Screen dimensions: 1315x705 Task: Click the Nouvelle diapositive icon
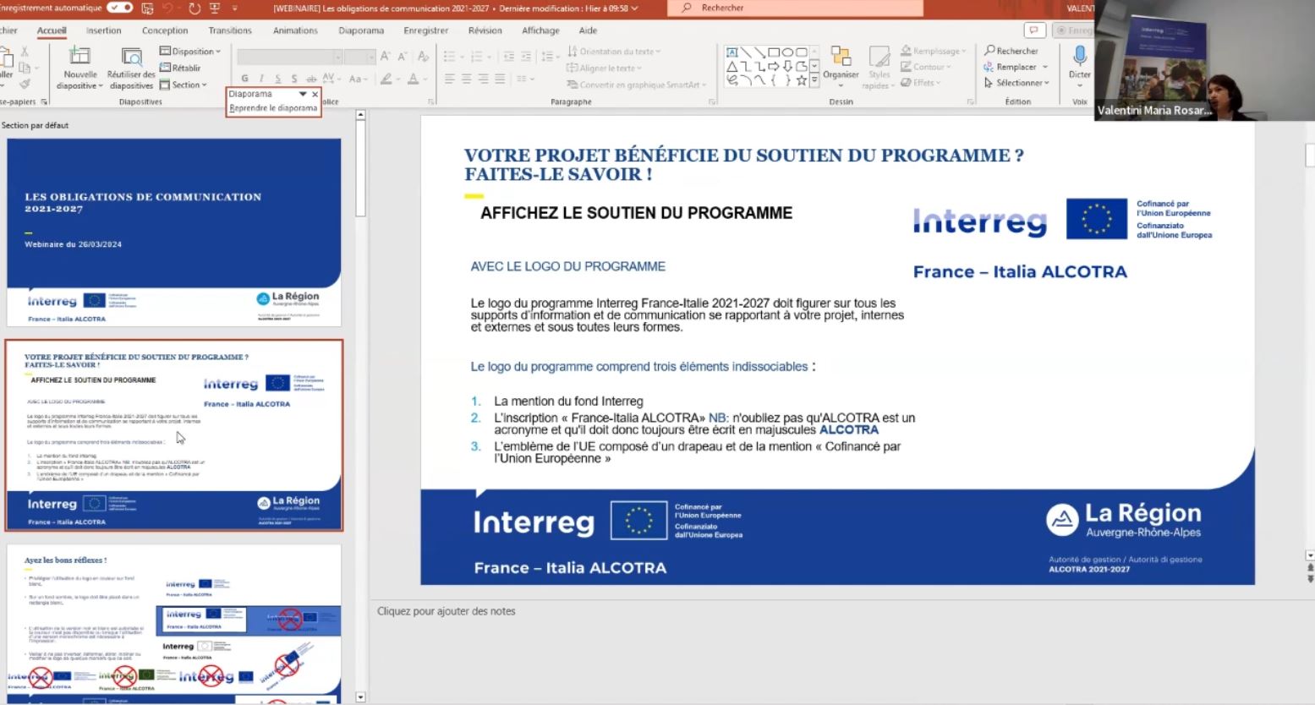click(79, 57)
